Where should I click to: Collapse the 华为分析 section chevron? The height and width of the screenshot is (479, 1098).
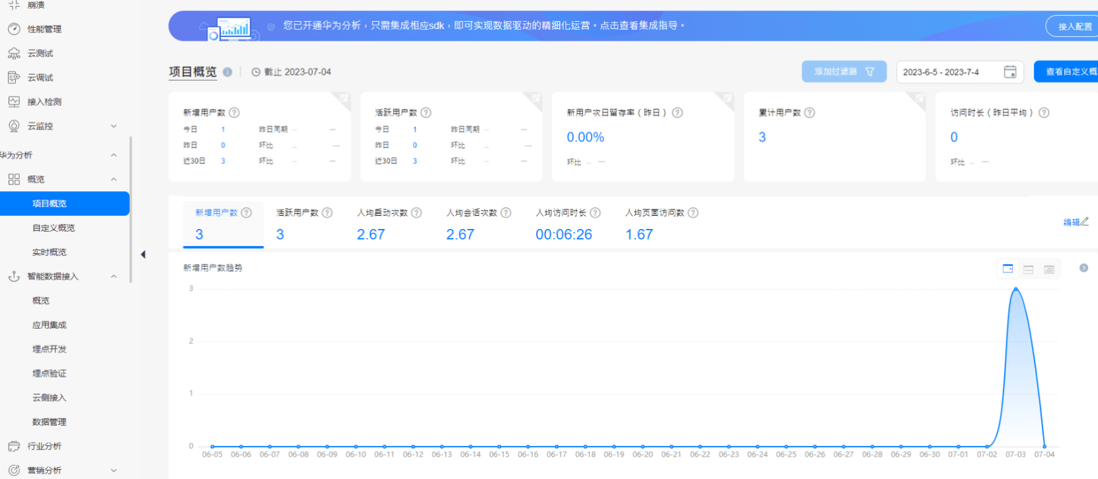114,155
